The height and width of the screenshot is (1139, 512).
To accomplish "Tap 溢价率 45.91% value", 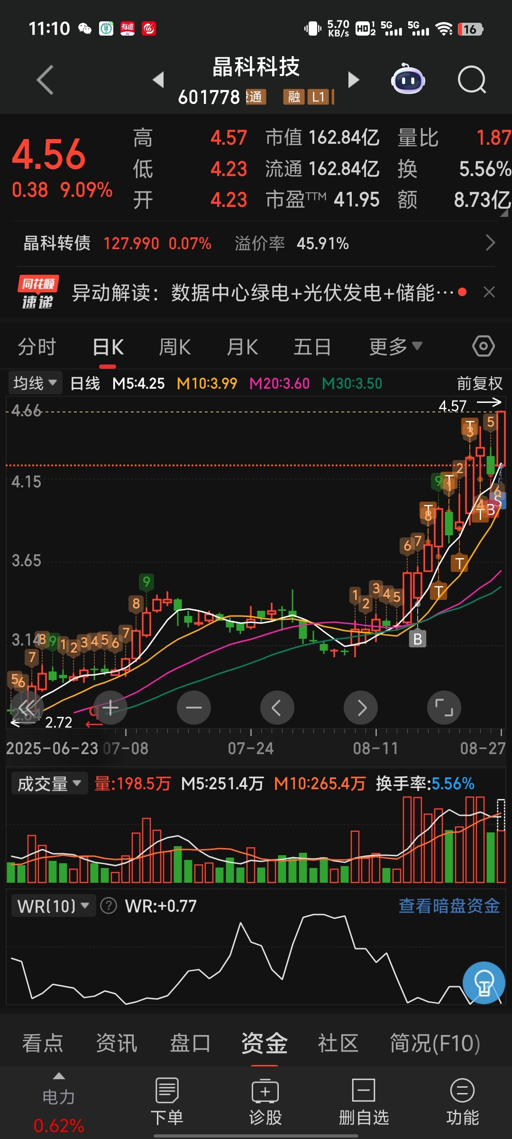I will pos(323,243).
